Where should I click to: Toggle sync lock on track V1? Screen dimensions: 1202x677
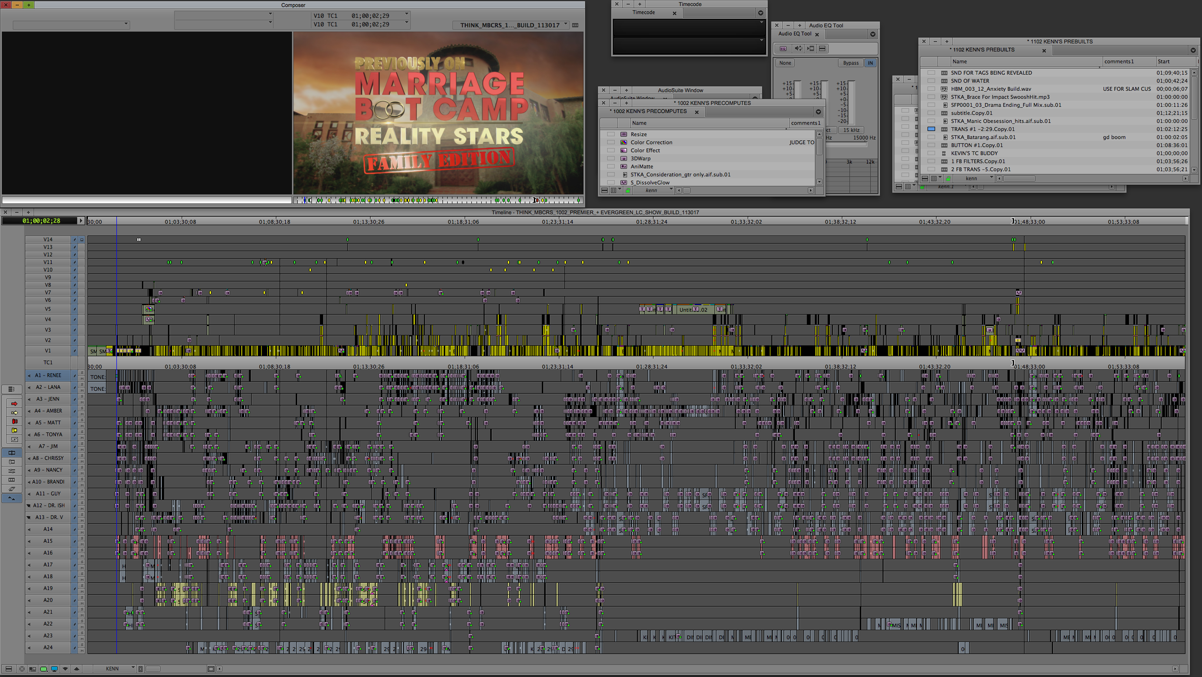coord(75,351)
